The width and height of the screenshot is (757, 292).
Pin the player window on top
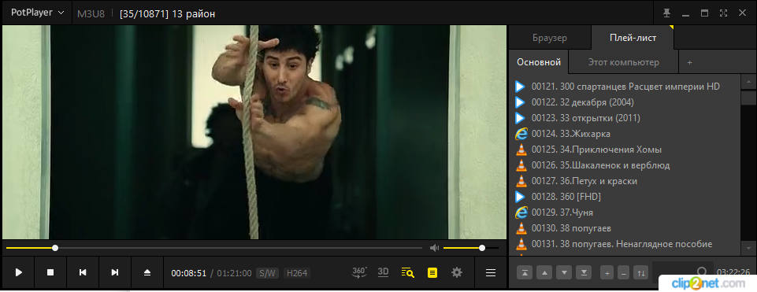(666, 13)
